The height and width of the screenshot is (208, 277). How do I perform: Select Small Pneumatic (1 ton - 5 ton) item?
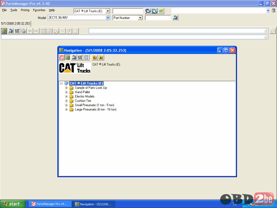click(94, 105)
